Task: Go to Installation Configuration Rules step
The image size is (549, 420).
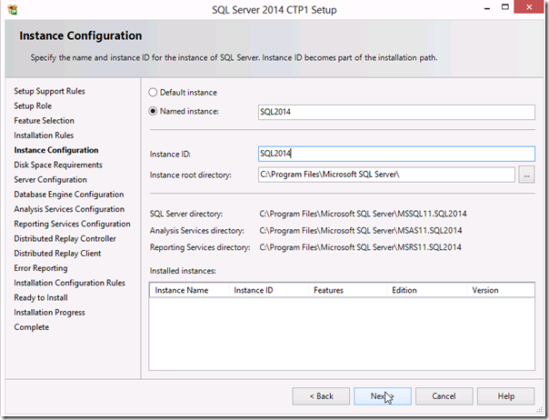Action: pyautogui.click(x=69, y=283)
